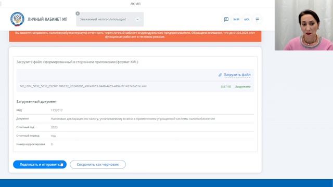The image size is (333, 187).
Task: Click the paperclip icon beside Загрузить файл
Action: pos(220,75)
